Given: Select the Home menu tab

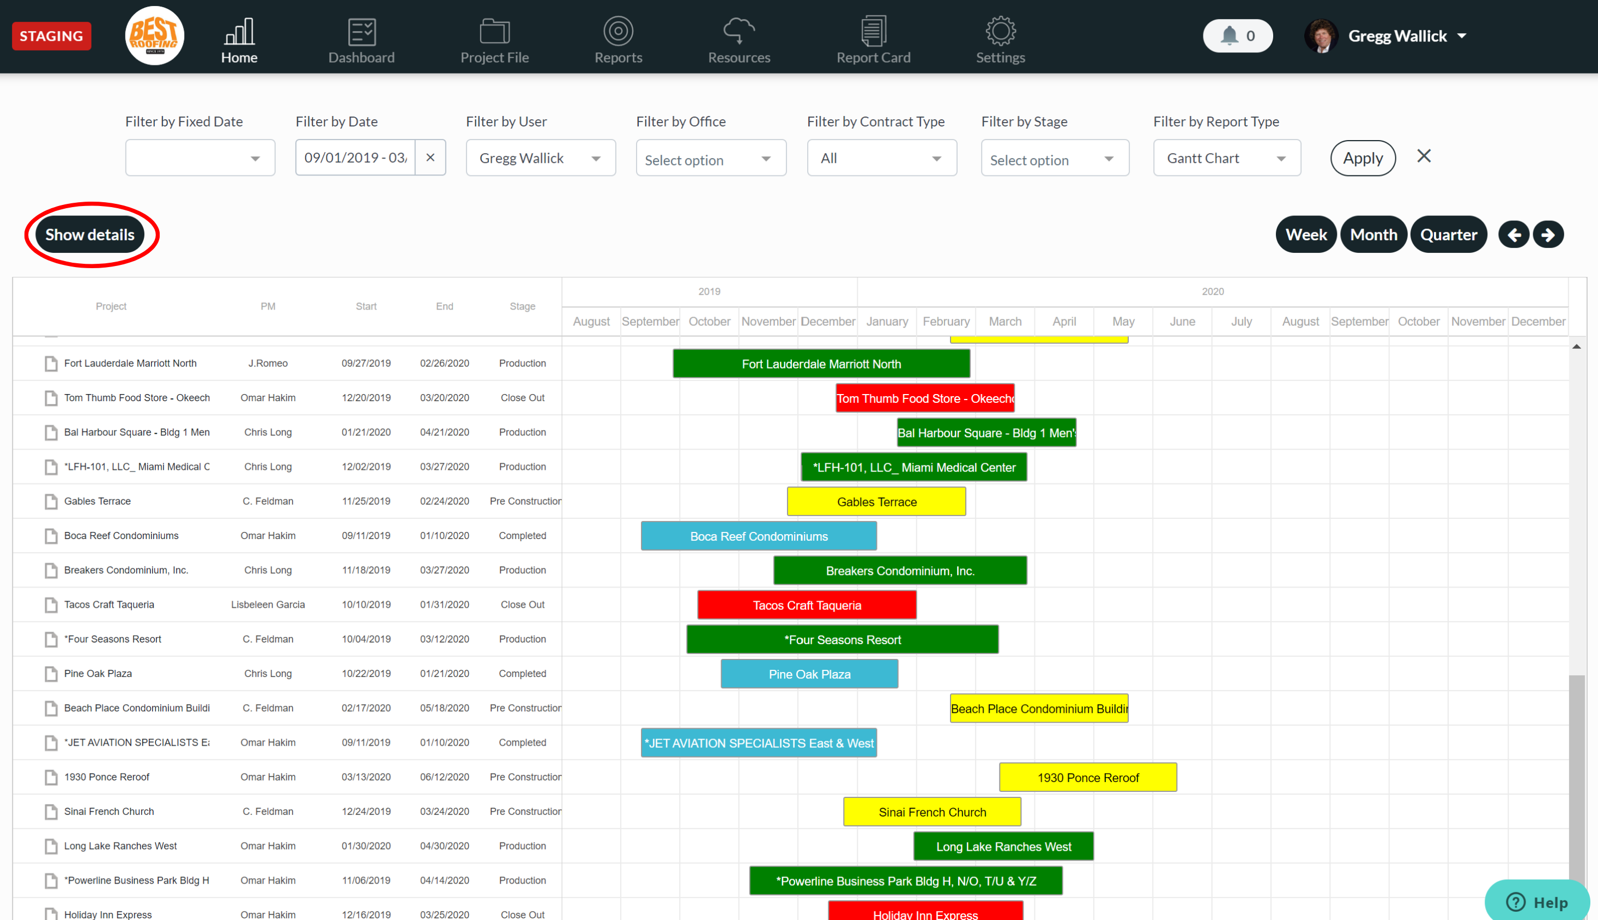Looking at the screenshot, I should click(238, 39).
